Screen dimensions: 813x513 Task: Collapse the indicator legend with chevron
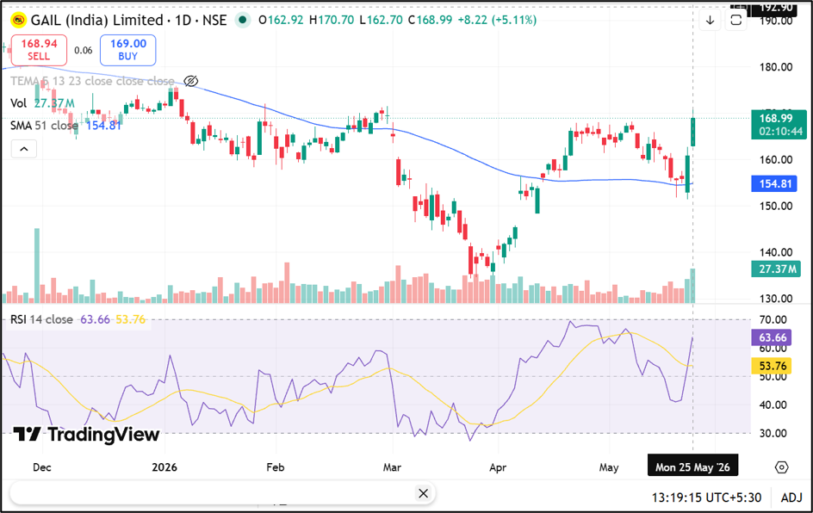pyautogui.click(x=24, y=149)
